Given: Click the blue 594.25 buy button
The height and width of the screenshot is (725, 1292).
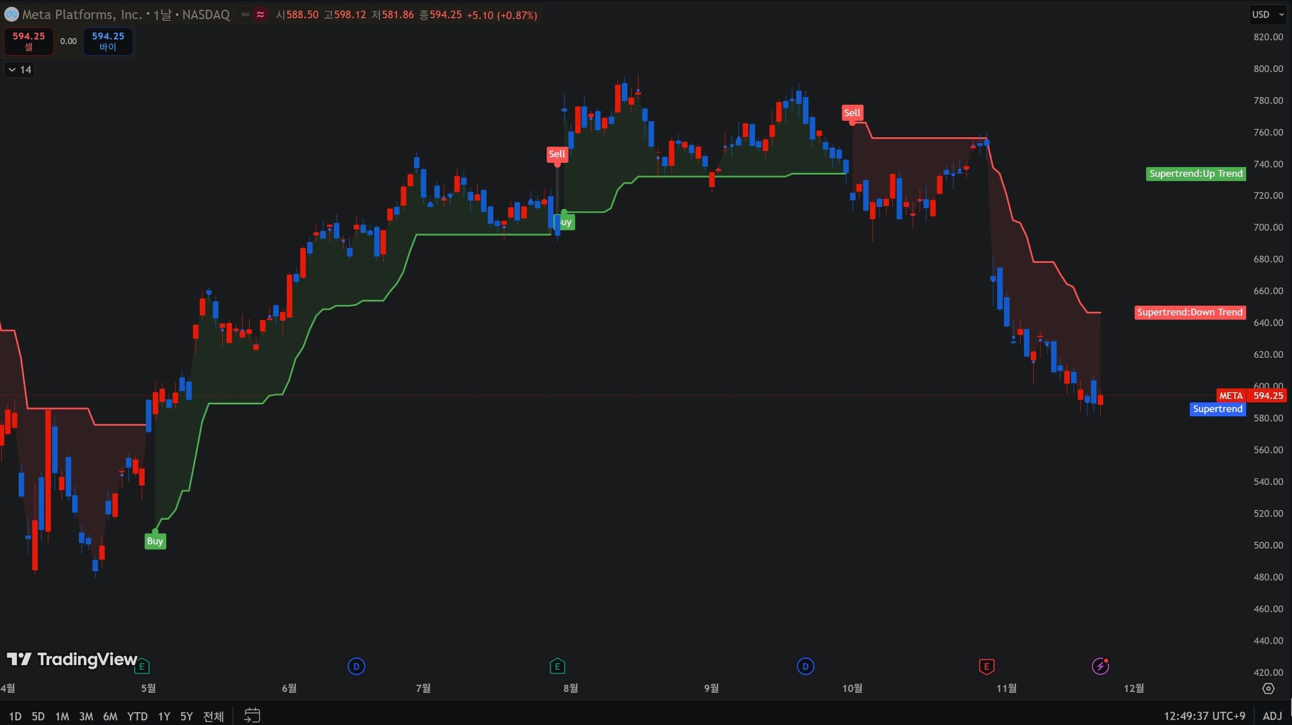Looking at the screenshot, I should click(108, 41).
